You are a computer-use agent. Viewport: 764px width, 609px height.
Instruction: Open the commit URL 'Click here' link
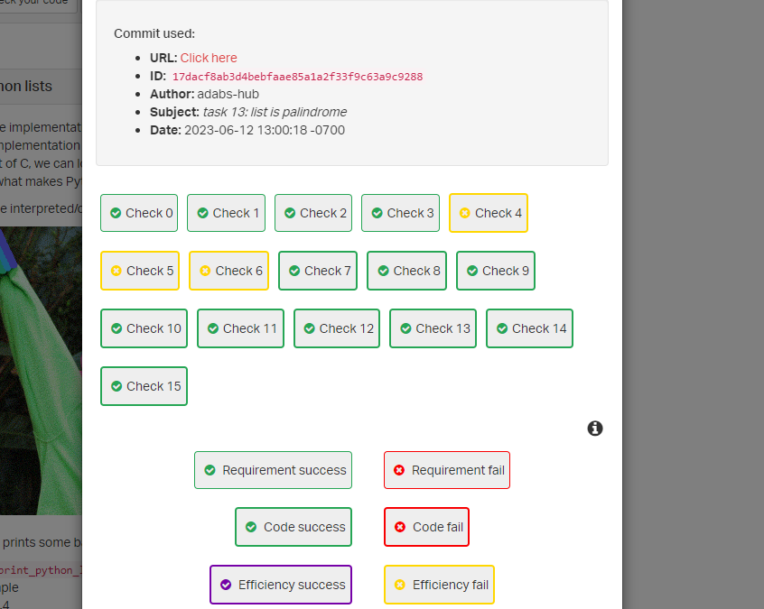point(209,58)
